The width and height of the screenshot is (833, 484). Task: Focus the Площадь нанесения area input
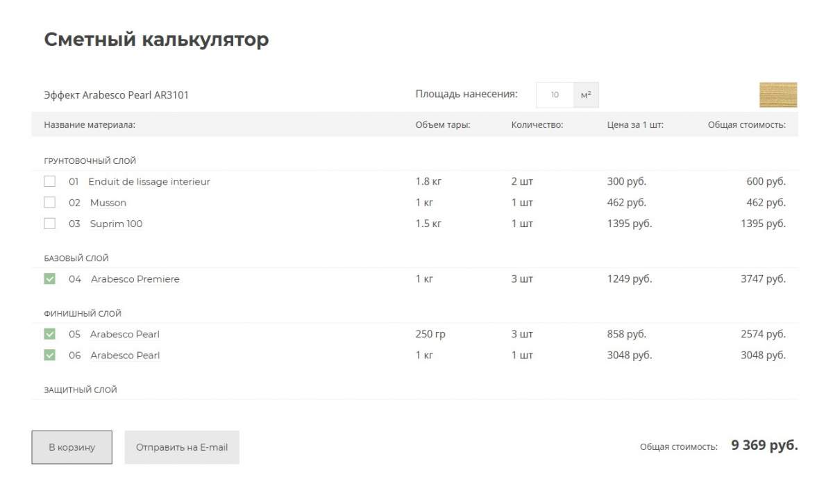555,95
